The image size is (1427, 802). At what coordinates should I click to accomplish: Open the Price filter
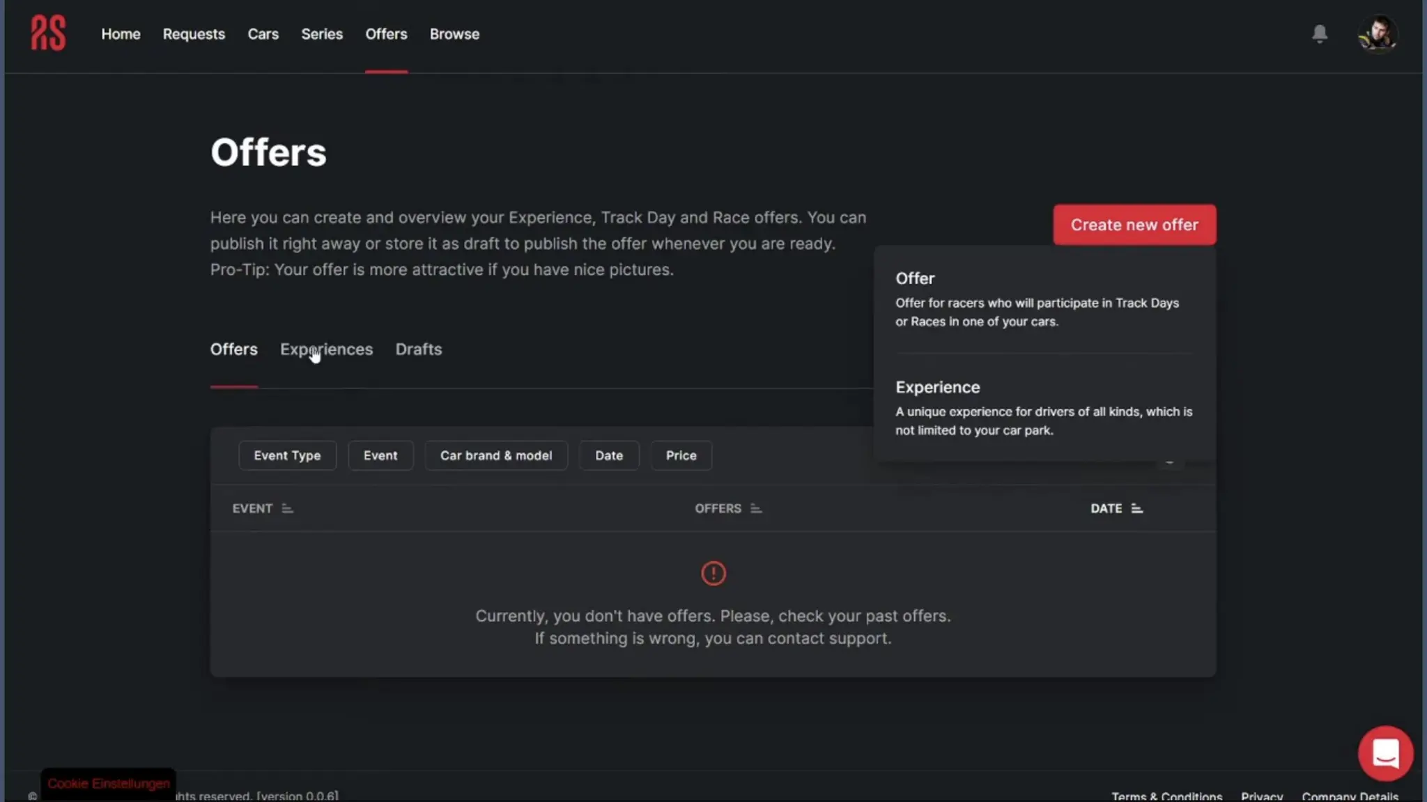(x=681, y=455)
